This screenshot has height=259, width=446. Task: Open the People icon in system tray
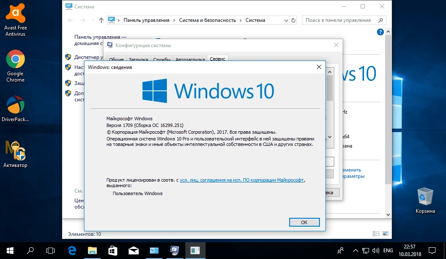(340, 251)
